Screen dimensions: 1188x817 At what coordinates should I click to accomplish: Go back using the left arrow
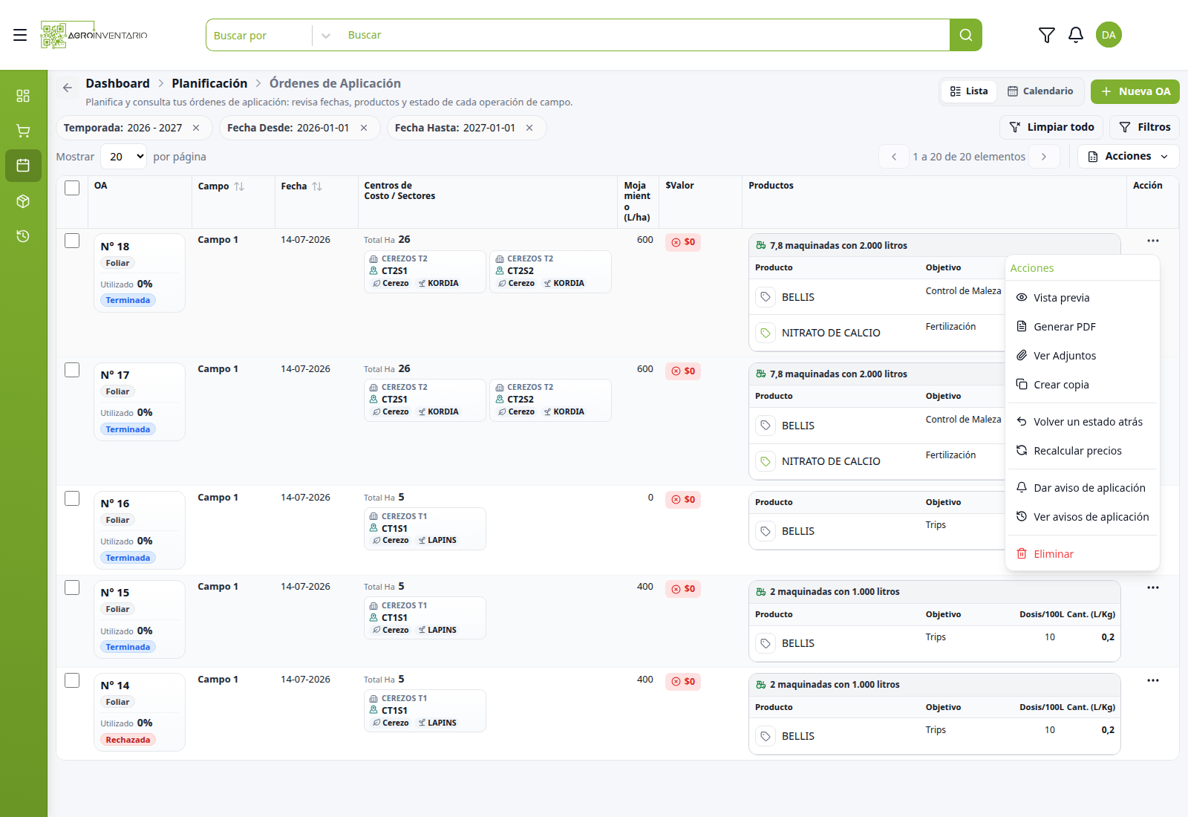(68, 88)
